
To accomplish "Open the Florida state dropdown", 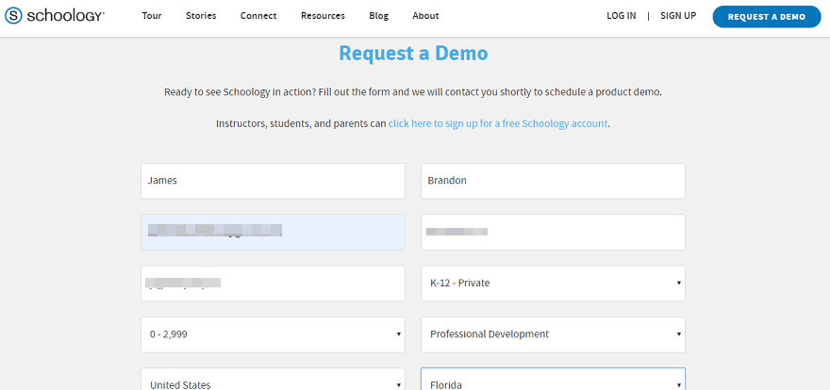I will click(x=553, y=381).
